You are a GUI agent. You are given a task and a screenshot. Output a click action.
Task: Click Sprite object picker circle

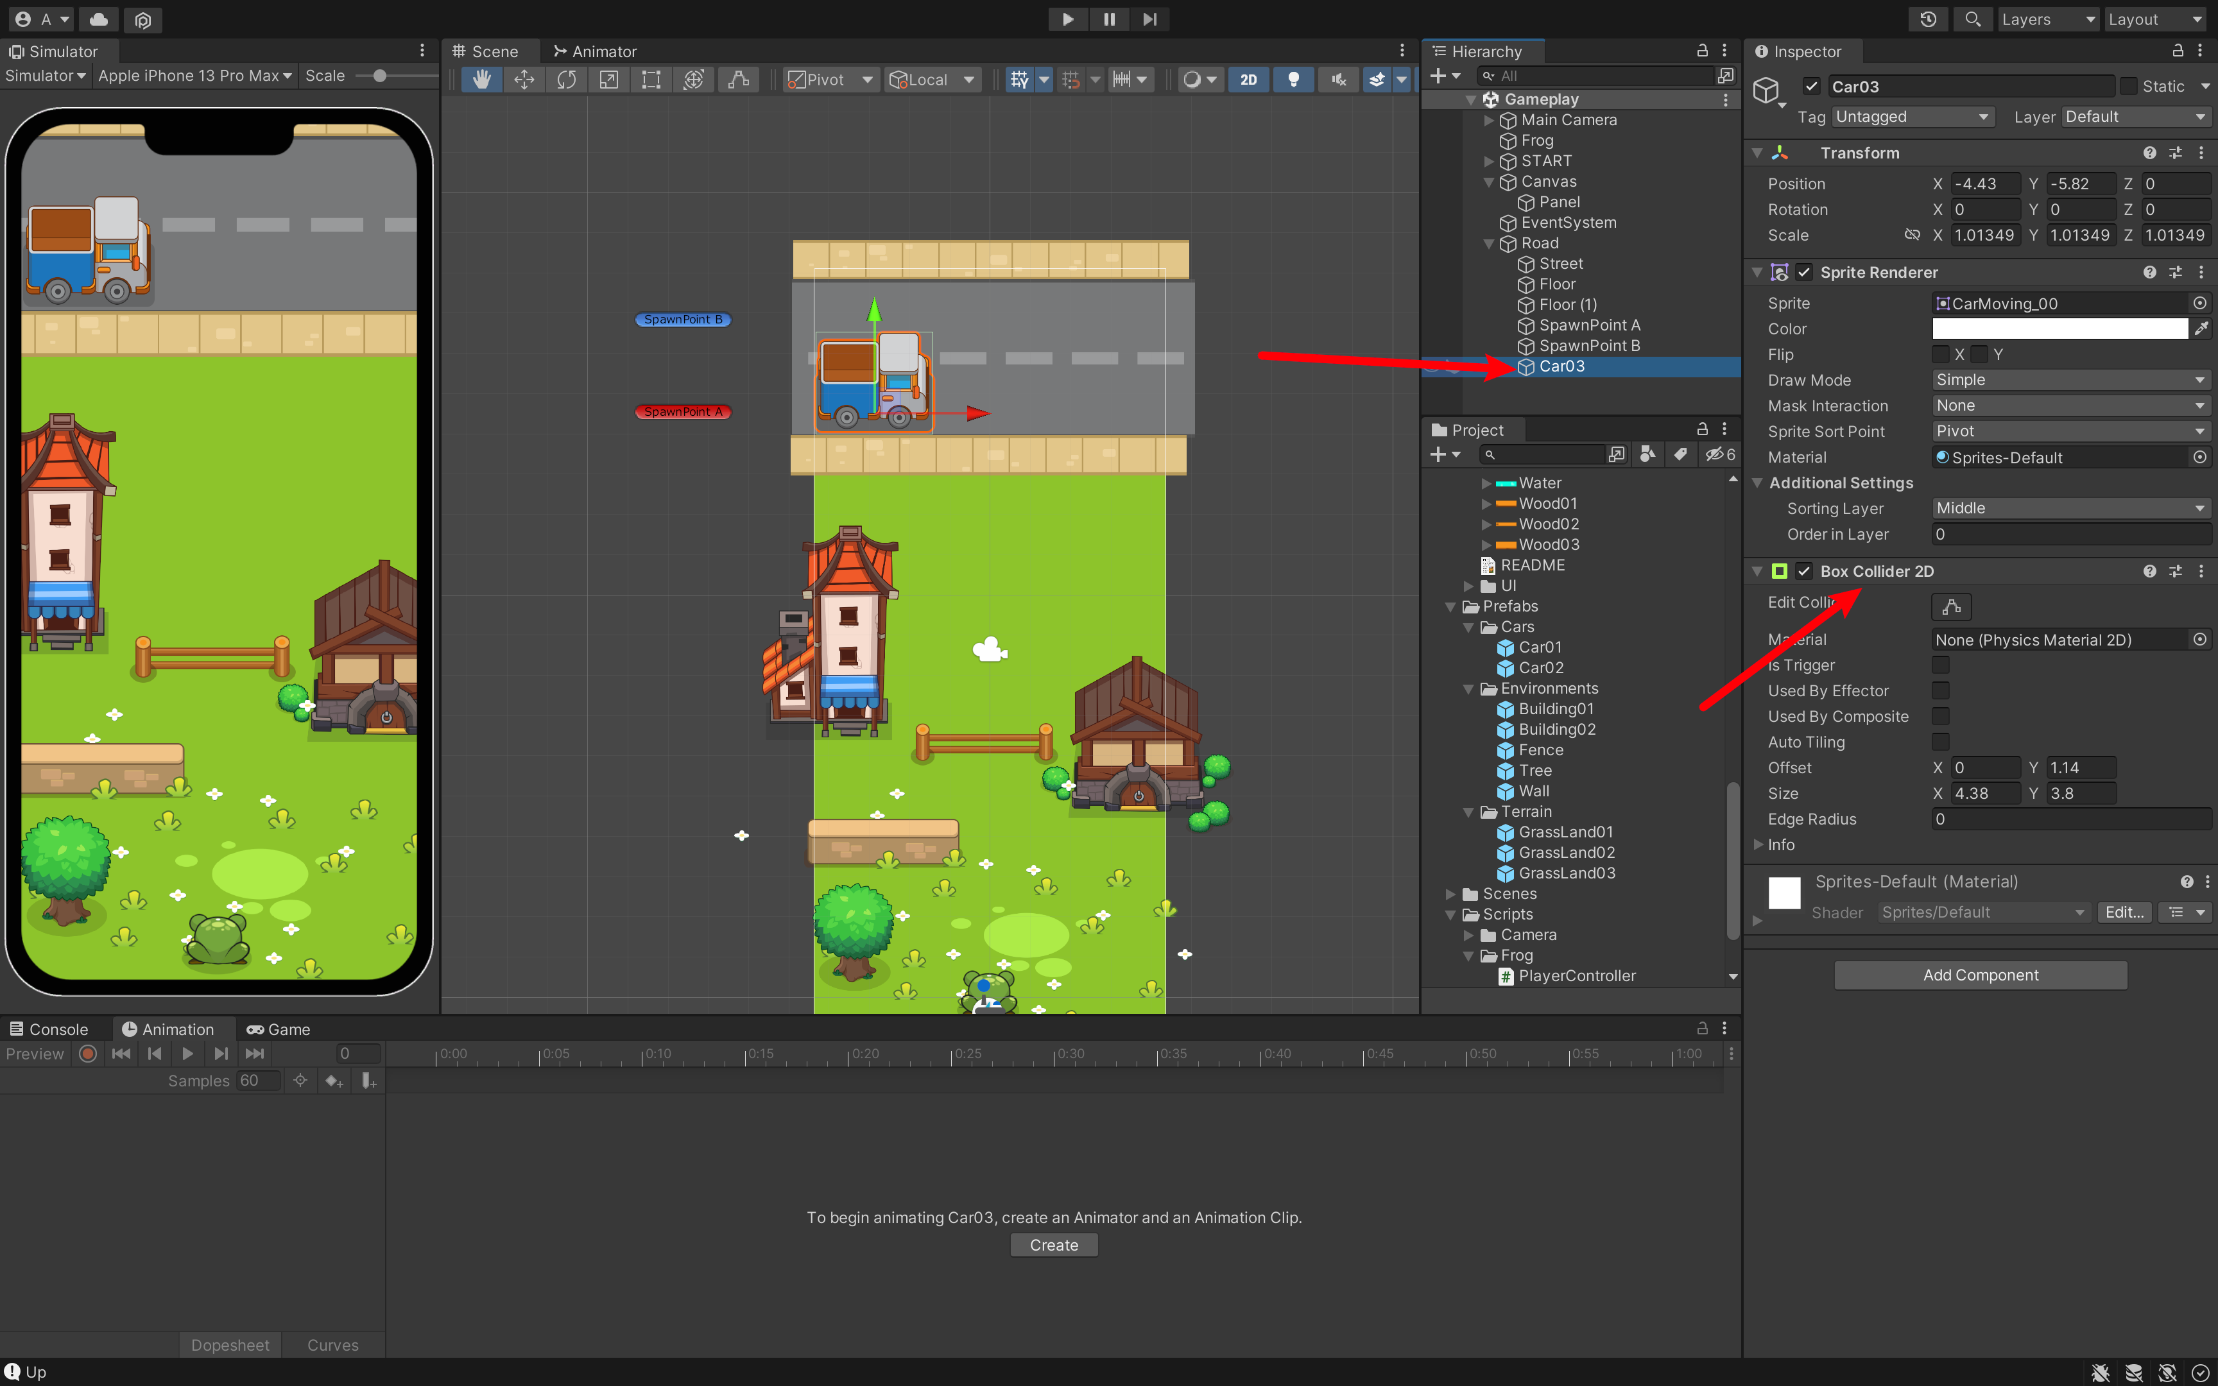pyautogui.click(x=2199, y=302)
